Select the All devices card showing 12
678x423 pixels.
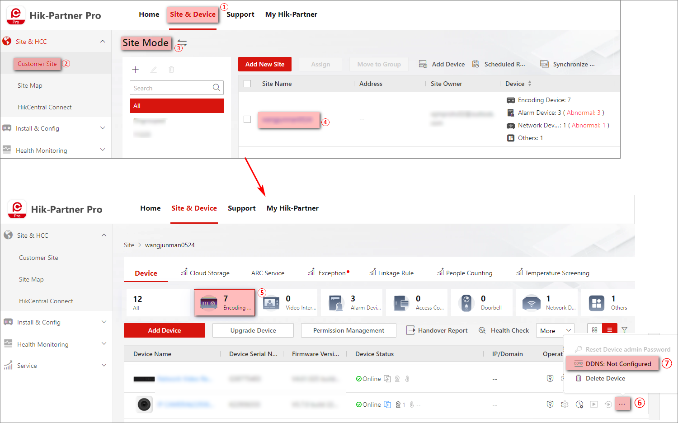pos(158,303)
